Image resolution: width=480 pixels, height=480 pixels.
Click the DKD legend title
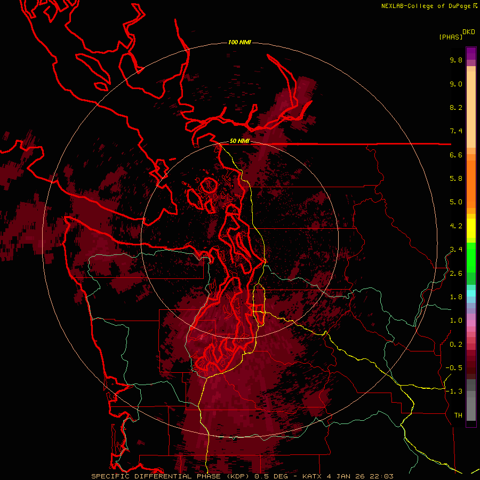click(x=469, y=32)
